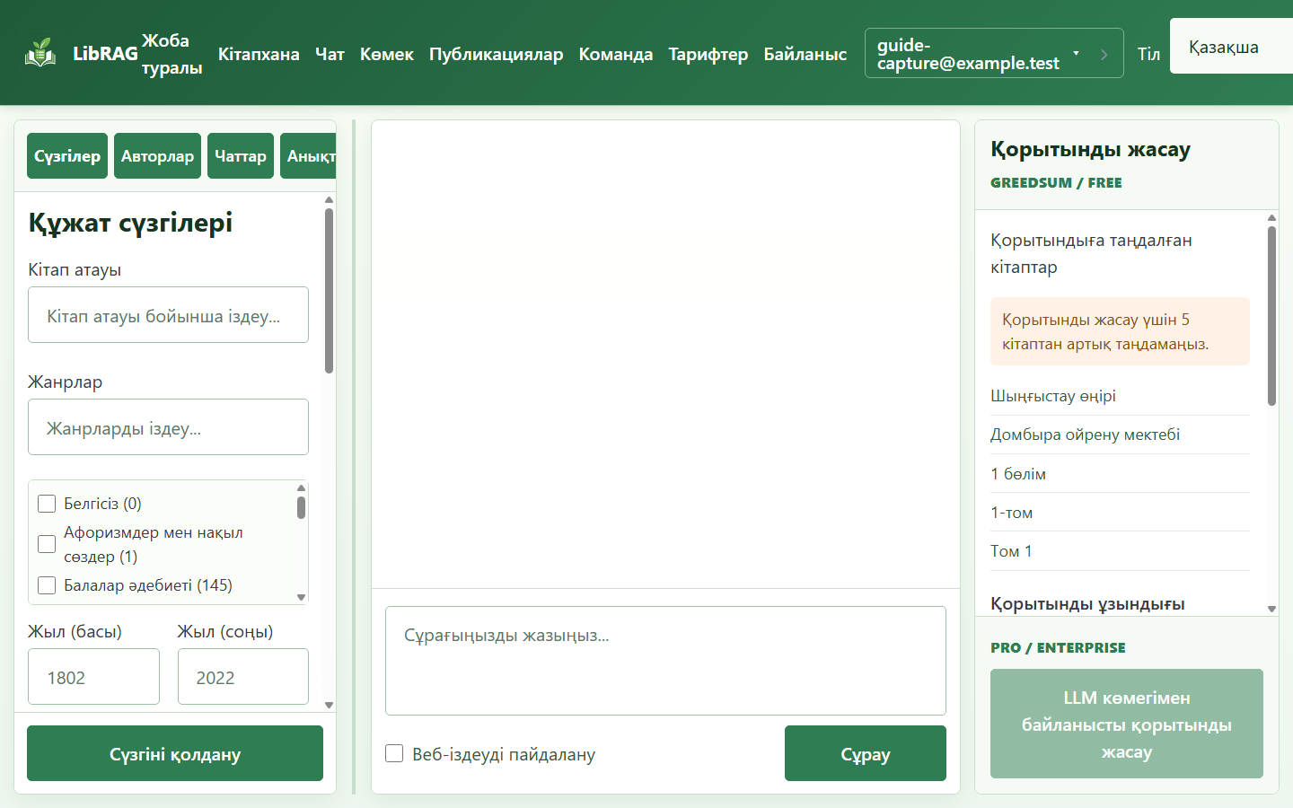This screenshot has width=1293, height=808.
Task: Click the filters panel scroll-down arrow
Action: pos(329,705)
